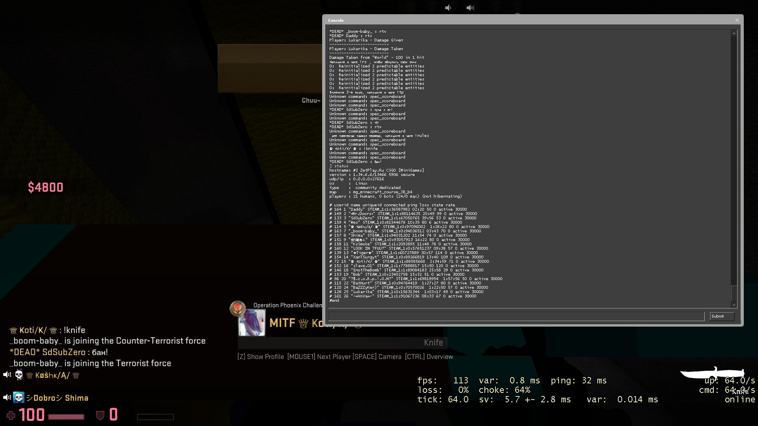This screenshot has width=758, height=426.
Task: Focus the console command input field
Action: (x=516, y=316)
